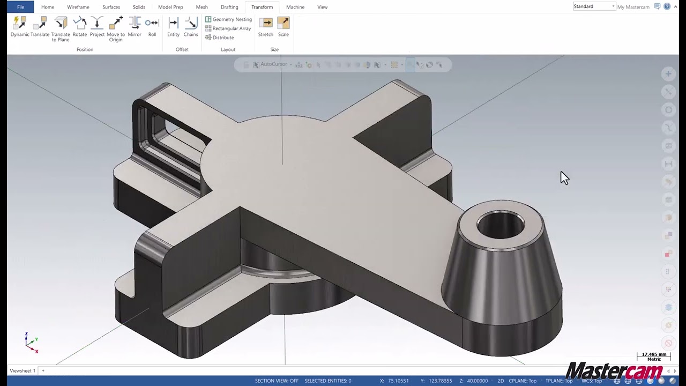Select the Translate tool
The height and width of the screenshot is (386, 686).
tap(40, 27)
